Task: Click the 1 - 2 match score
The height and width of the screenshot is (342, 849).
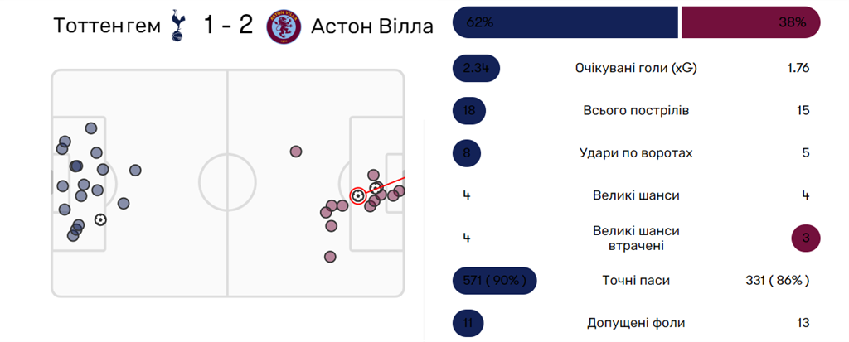Action: pos(230,26)
